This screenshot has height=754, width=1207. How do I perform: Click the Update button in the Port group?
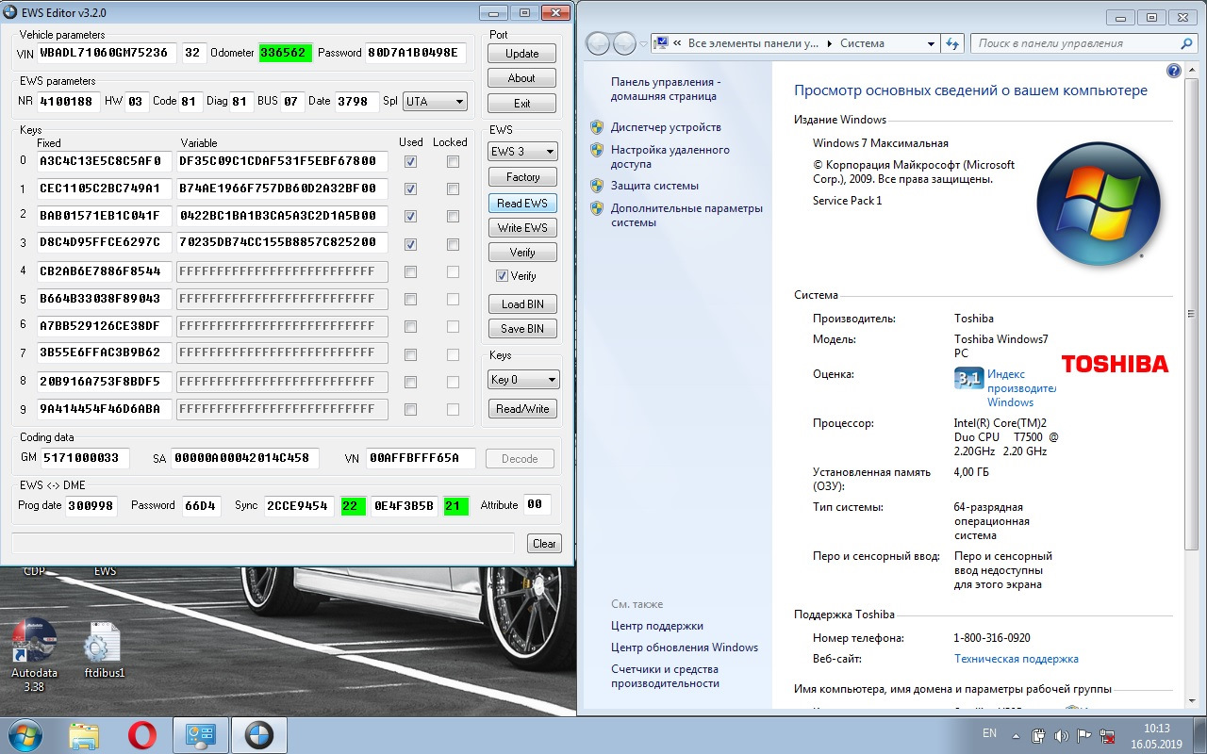tap(521, 54)
